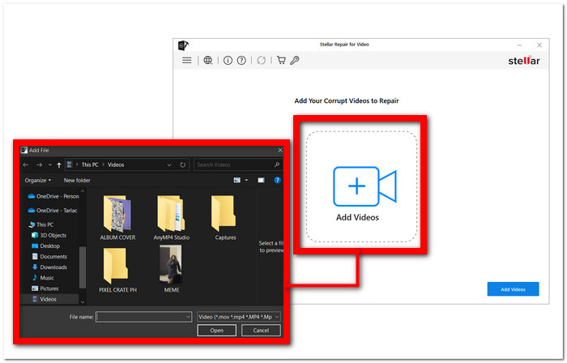The width and height of the screenshot is (567, 363).
Task: Go up one folder level
Action: (x=59, y=164)
